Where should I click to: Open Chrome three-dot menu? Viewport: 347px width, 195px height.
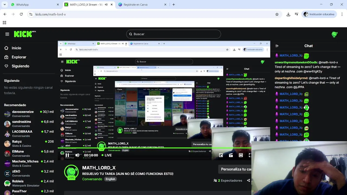(x=342, y=14)
